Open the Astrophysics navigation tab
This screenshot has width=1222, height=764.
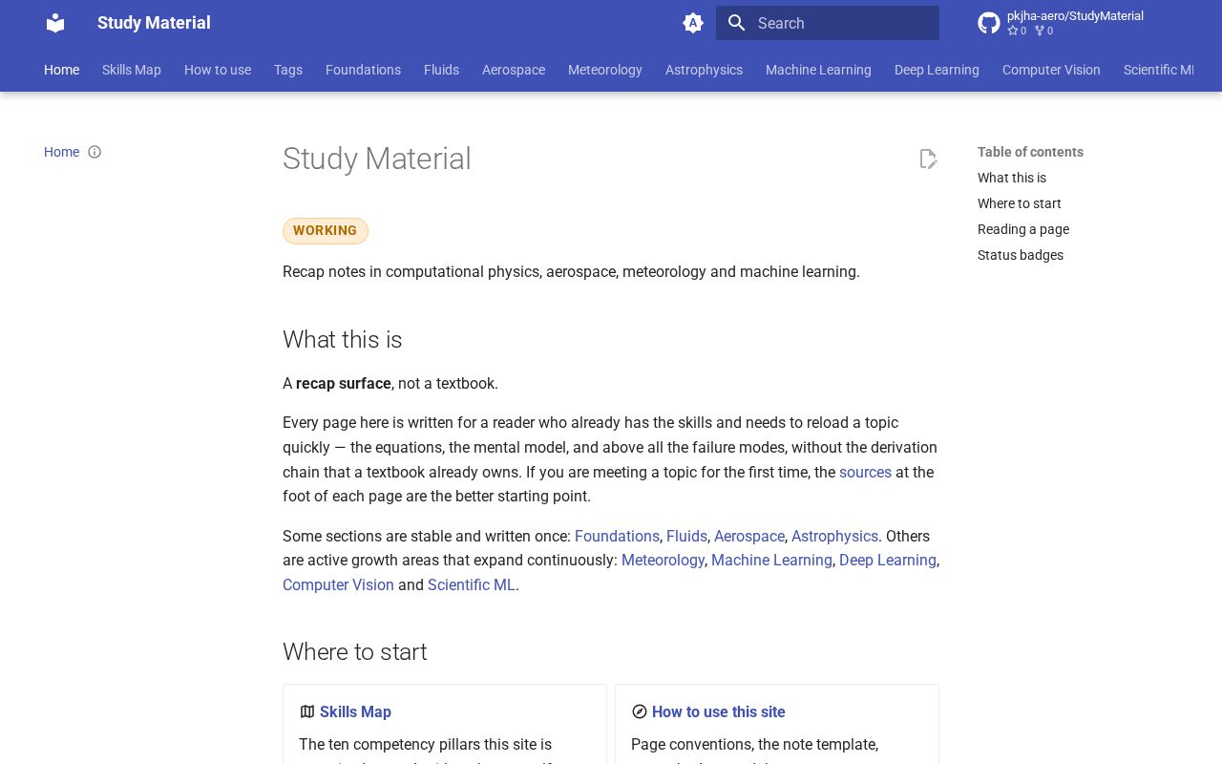point(704,70)
